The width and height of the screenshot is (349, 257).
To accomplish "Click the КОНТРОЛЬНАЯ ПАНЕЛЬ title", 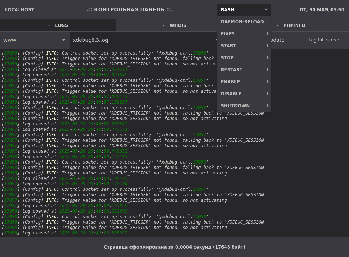I will [x=129, y=9].
